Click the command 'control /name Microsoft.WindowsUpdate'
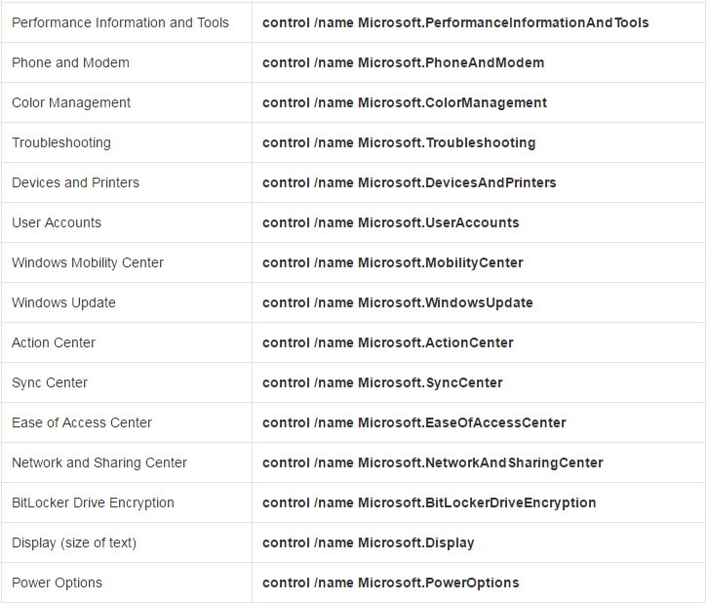The height and width of the screenshot is (603, 707). coord(398,302)
